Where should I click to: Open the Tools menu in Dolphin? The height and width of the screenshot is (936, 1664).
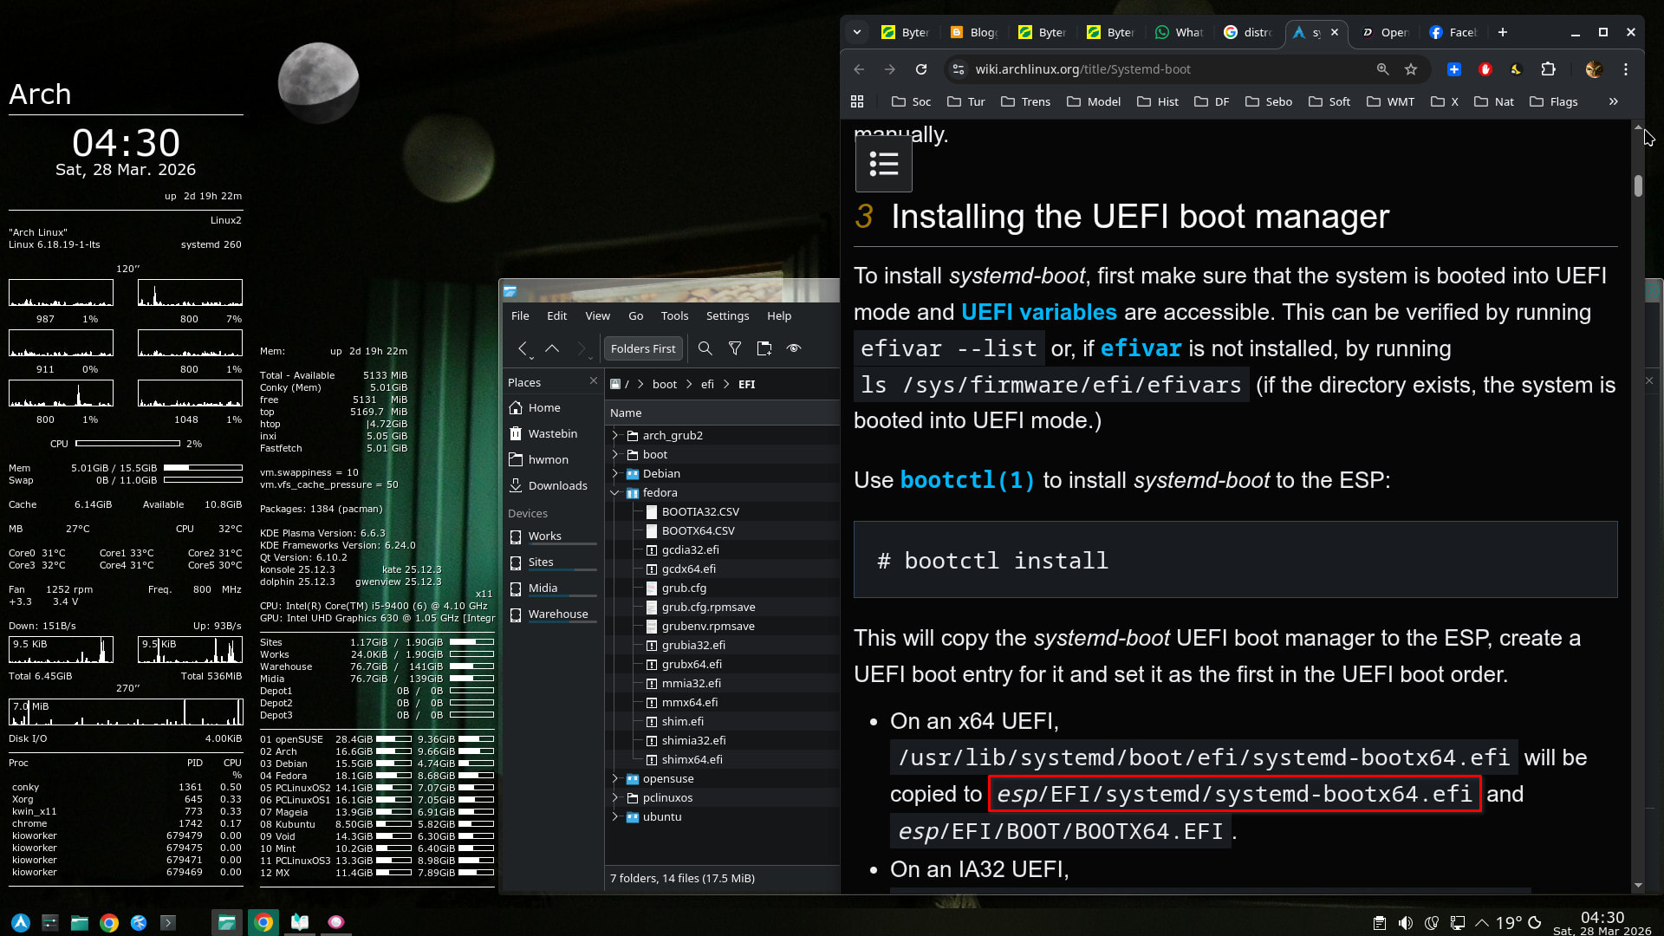674,316
